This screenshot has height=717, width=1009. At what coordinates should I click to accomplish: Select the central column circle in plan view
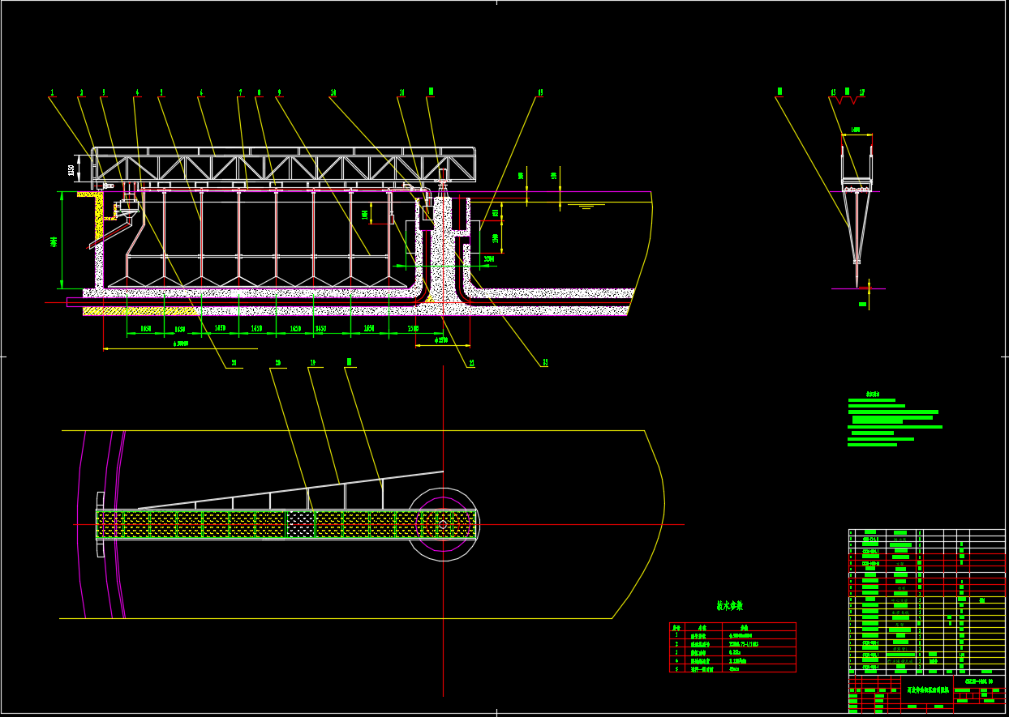443,524
